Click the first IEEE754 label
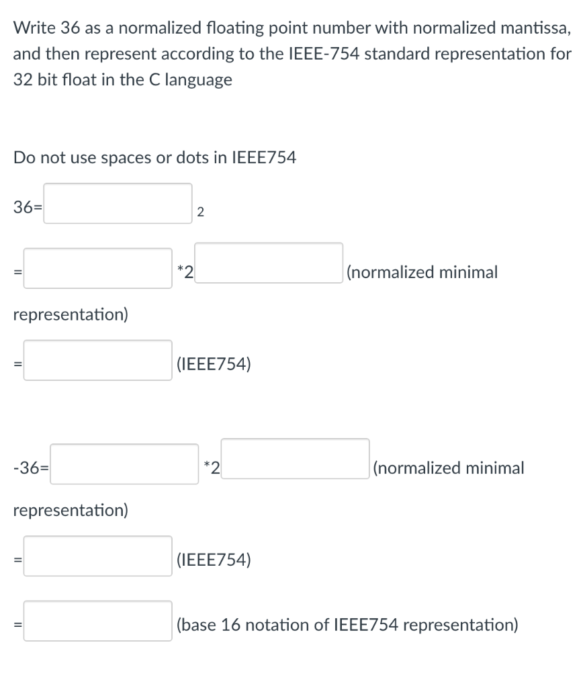The width and height of the screenshot is (583, 688). pos(211,363)
